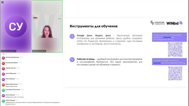This screenshot has width=189, height=106.
Task: Click the presenter's name label on the webcam tile
Action: (x=39, y=51)
